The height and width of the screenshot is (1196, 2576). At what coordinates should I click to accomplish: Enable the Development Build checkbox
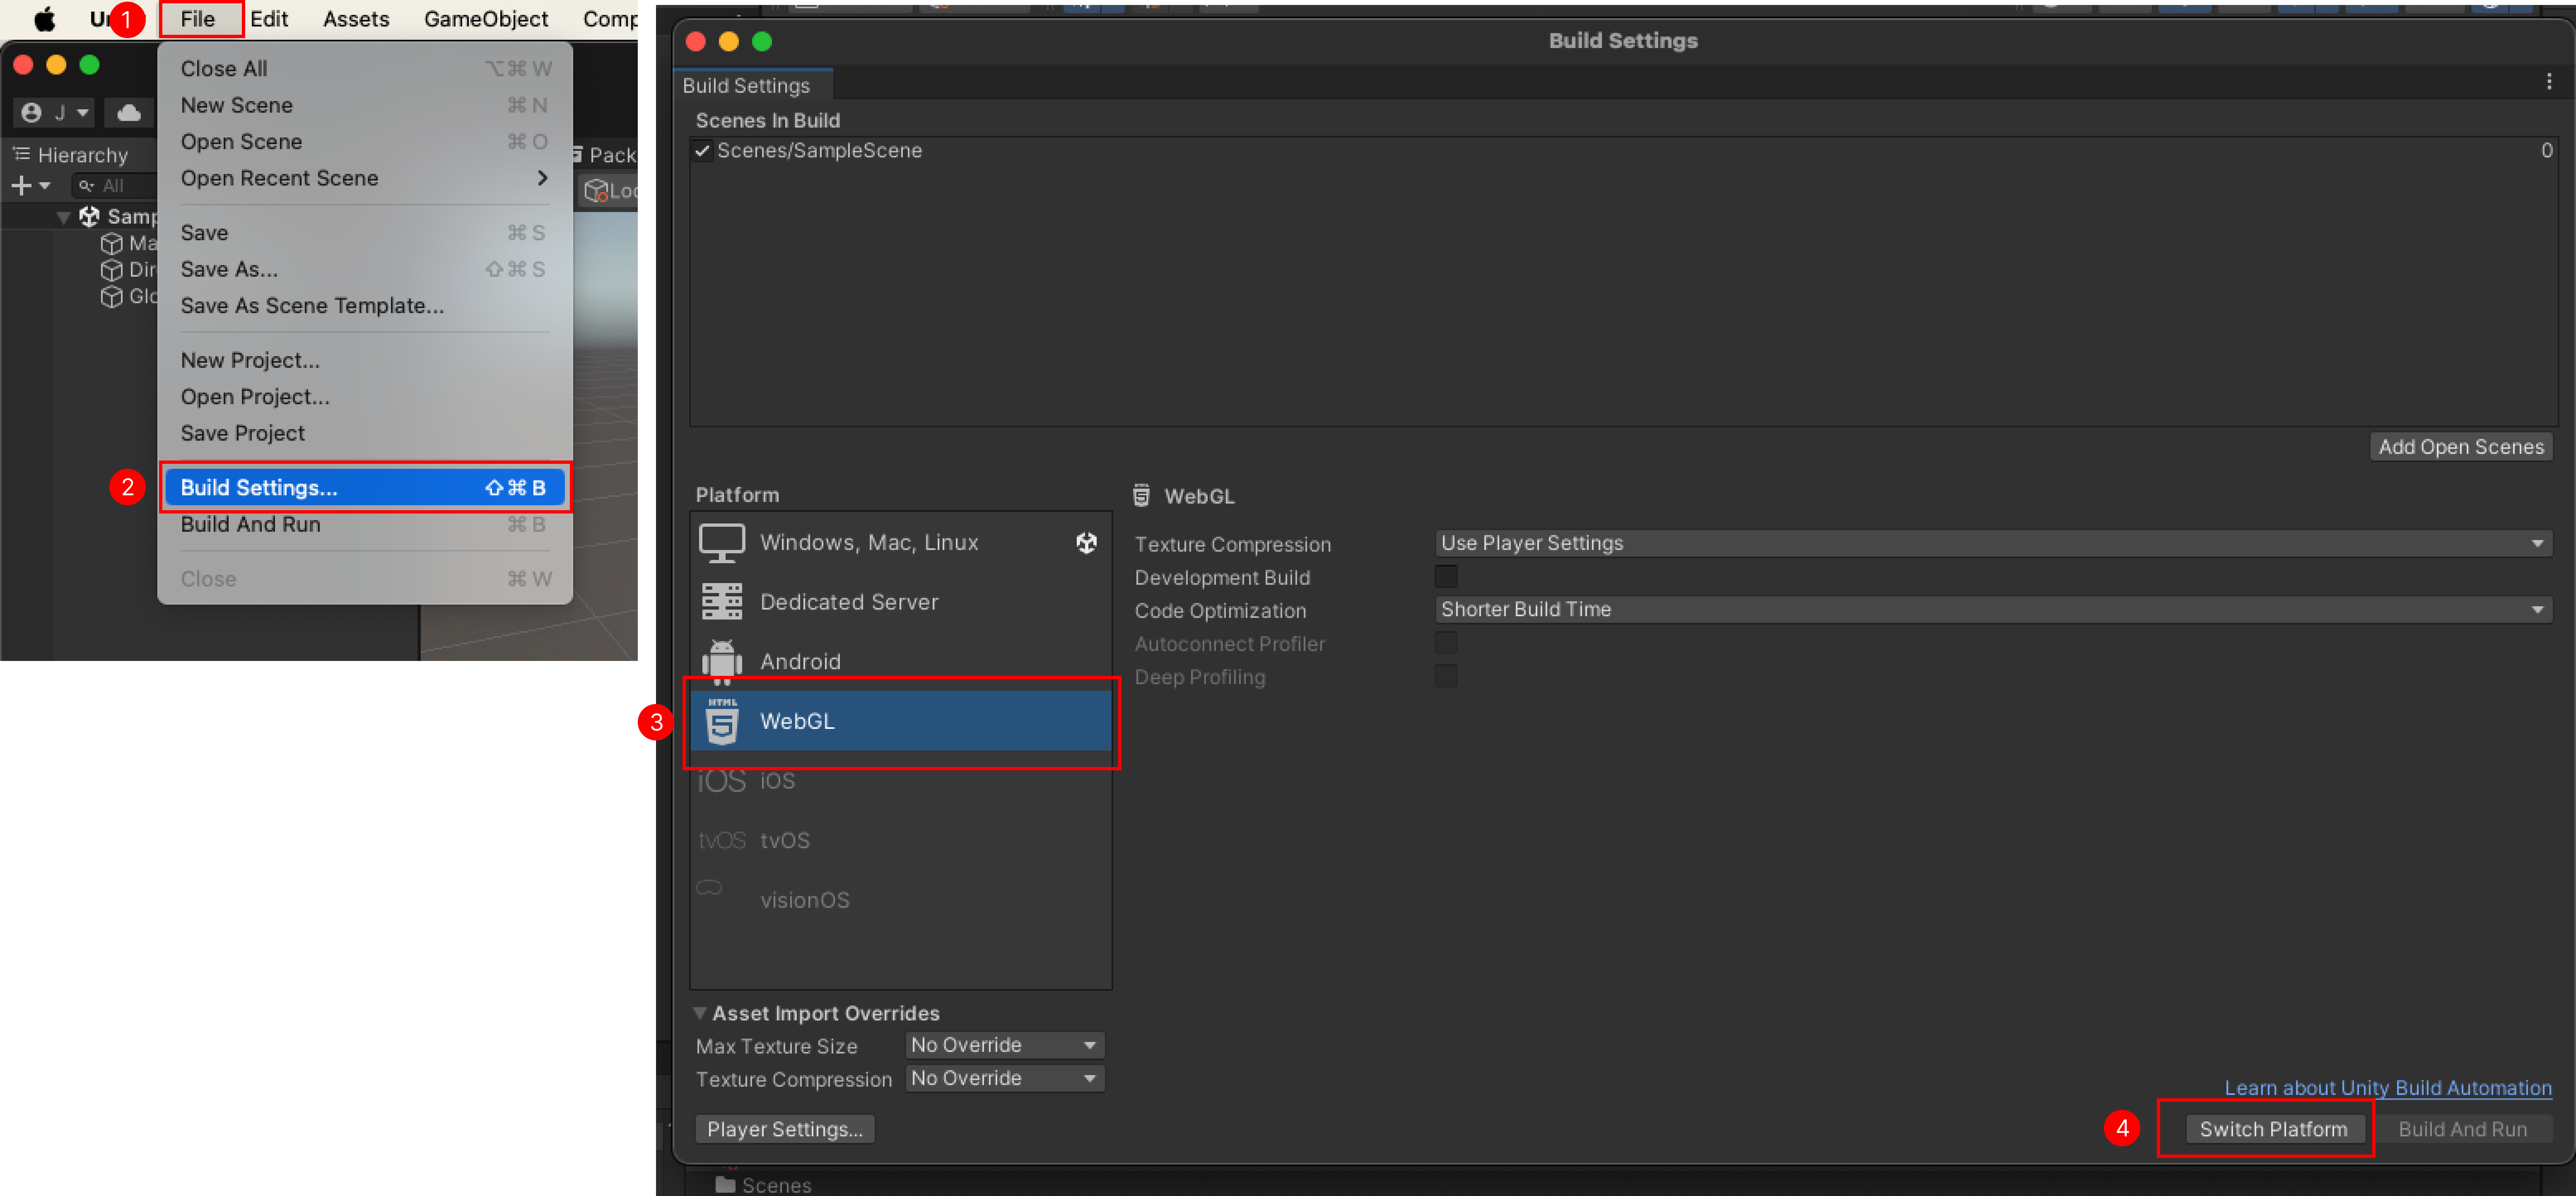(x=1447, y=576)
